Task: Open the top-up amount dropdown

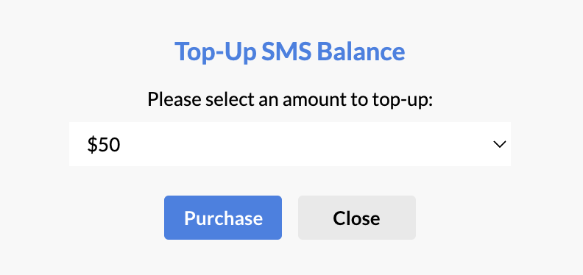Action: tap(289, 144)
